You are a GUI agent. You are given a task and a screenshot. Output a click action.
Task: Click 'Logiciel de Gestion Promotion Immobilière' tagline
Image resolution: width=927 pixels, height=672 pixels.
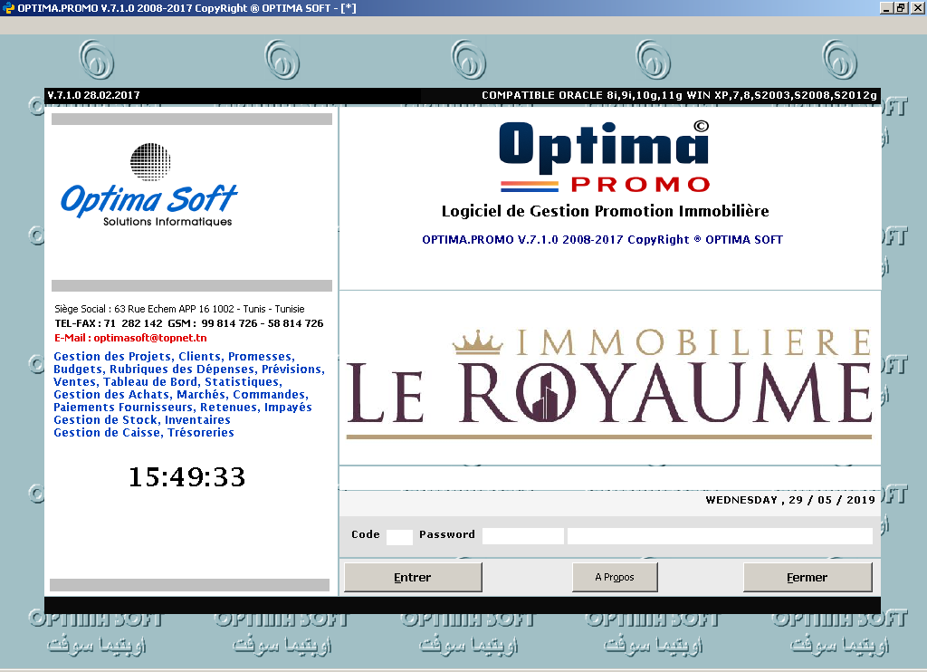pos(606,211)
